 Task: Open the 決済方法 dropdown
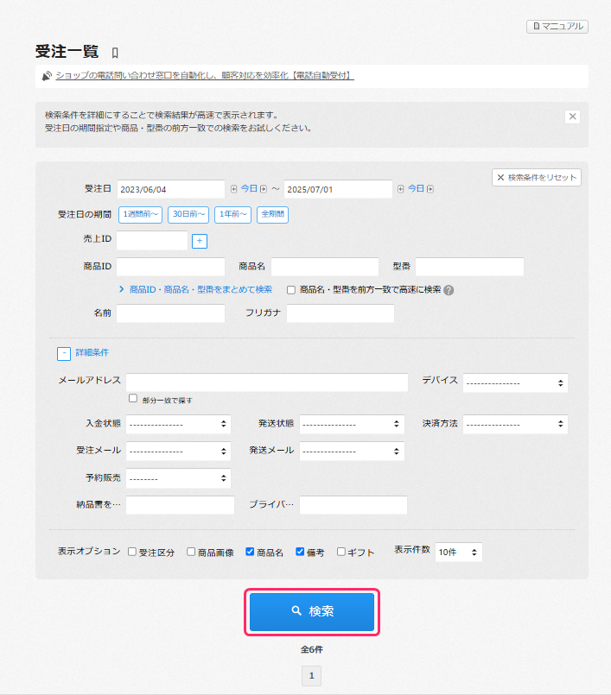coord(515,424)
